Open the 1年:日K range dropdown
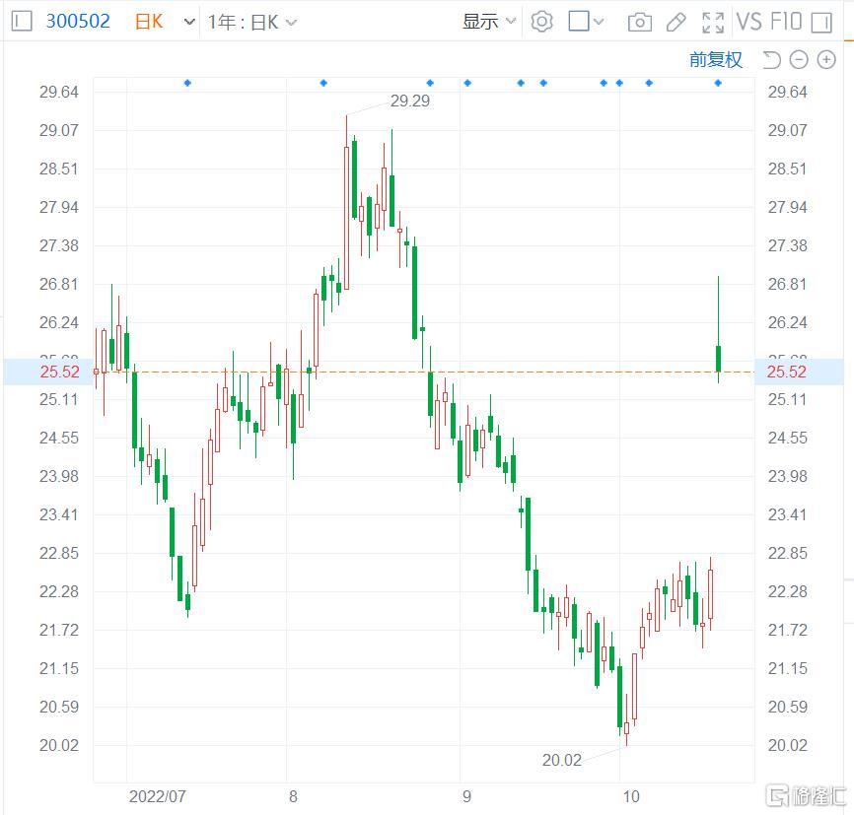The image size is (854, 815). 252,23
